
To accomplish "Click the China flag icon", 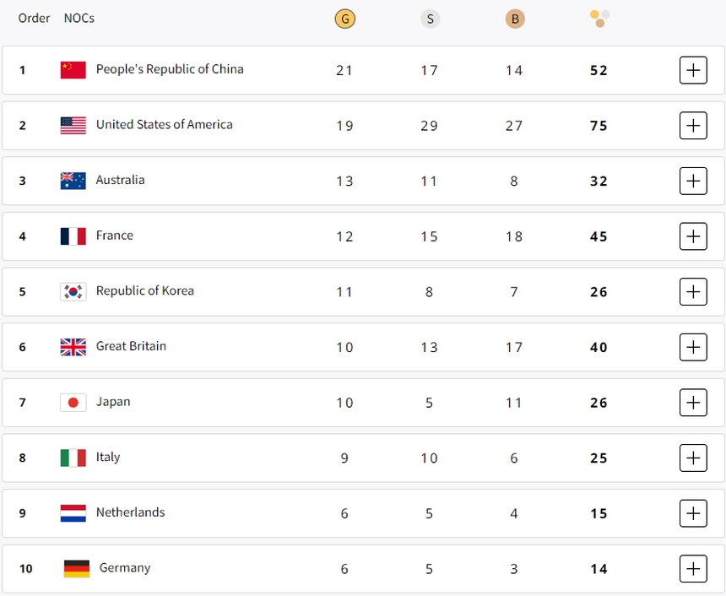I will (x=73, y=70).
